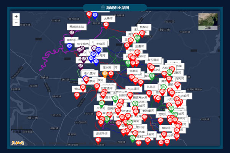This screenshot has height=153, width=230.
Task: Pick the red 河 marker under 孔马河 label
Action: (x=149, y=94)
